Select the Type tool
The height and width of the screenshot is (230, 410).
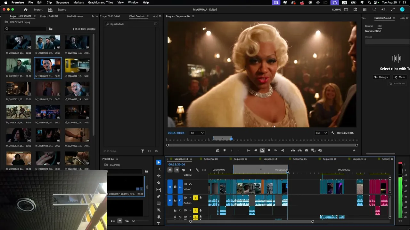tap(159, 224)
